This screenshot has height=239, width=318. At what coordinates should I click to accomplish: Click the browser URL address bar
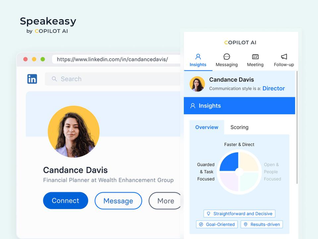tap(116, 59)
